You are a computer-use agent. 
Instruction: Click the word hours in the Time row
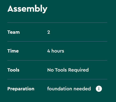click(58, 51)
